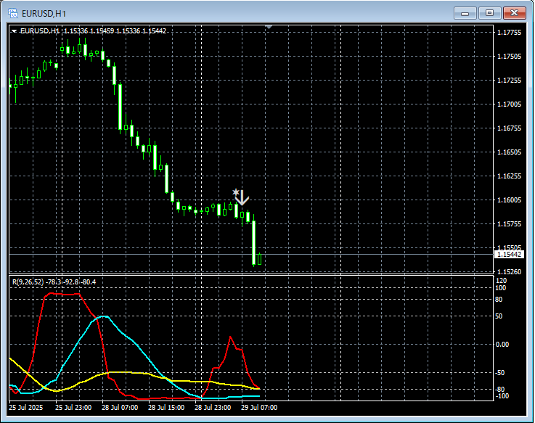This screenshot has width=535, height=423.
Task: Click price scale value 1.16255
Action: point(510,176)
